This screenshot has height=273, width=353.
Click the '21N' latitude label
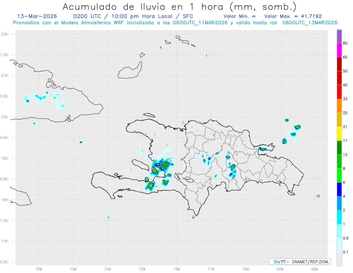[5, 76]
